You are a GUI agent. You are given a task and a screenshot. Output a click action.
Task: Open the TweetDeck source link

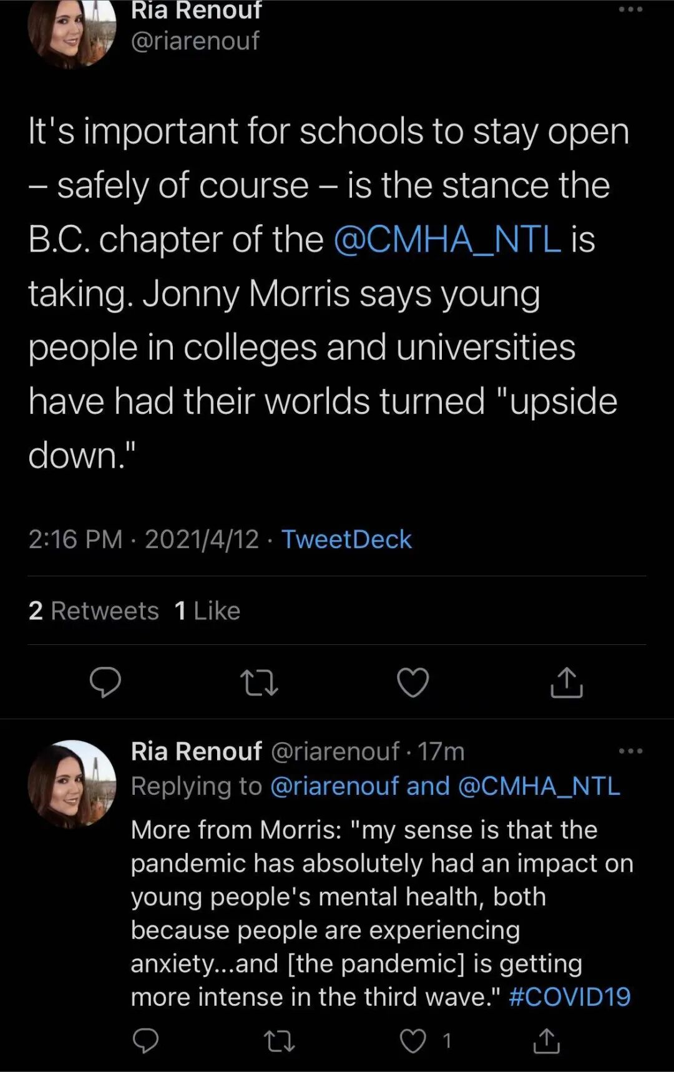(346, 539)
